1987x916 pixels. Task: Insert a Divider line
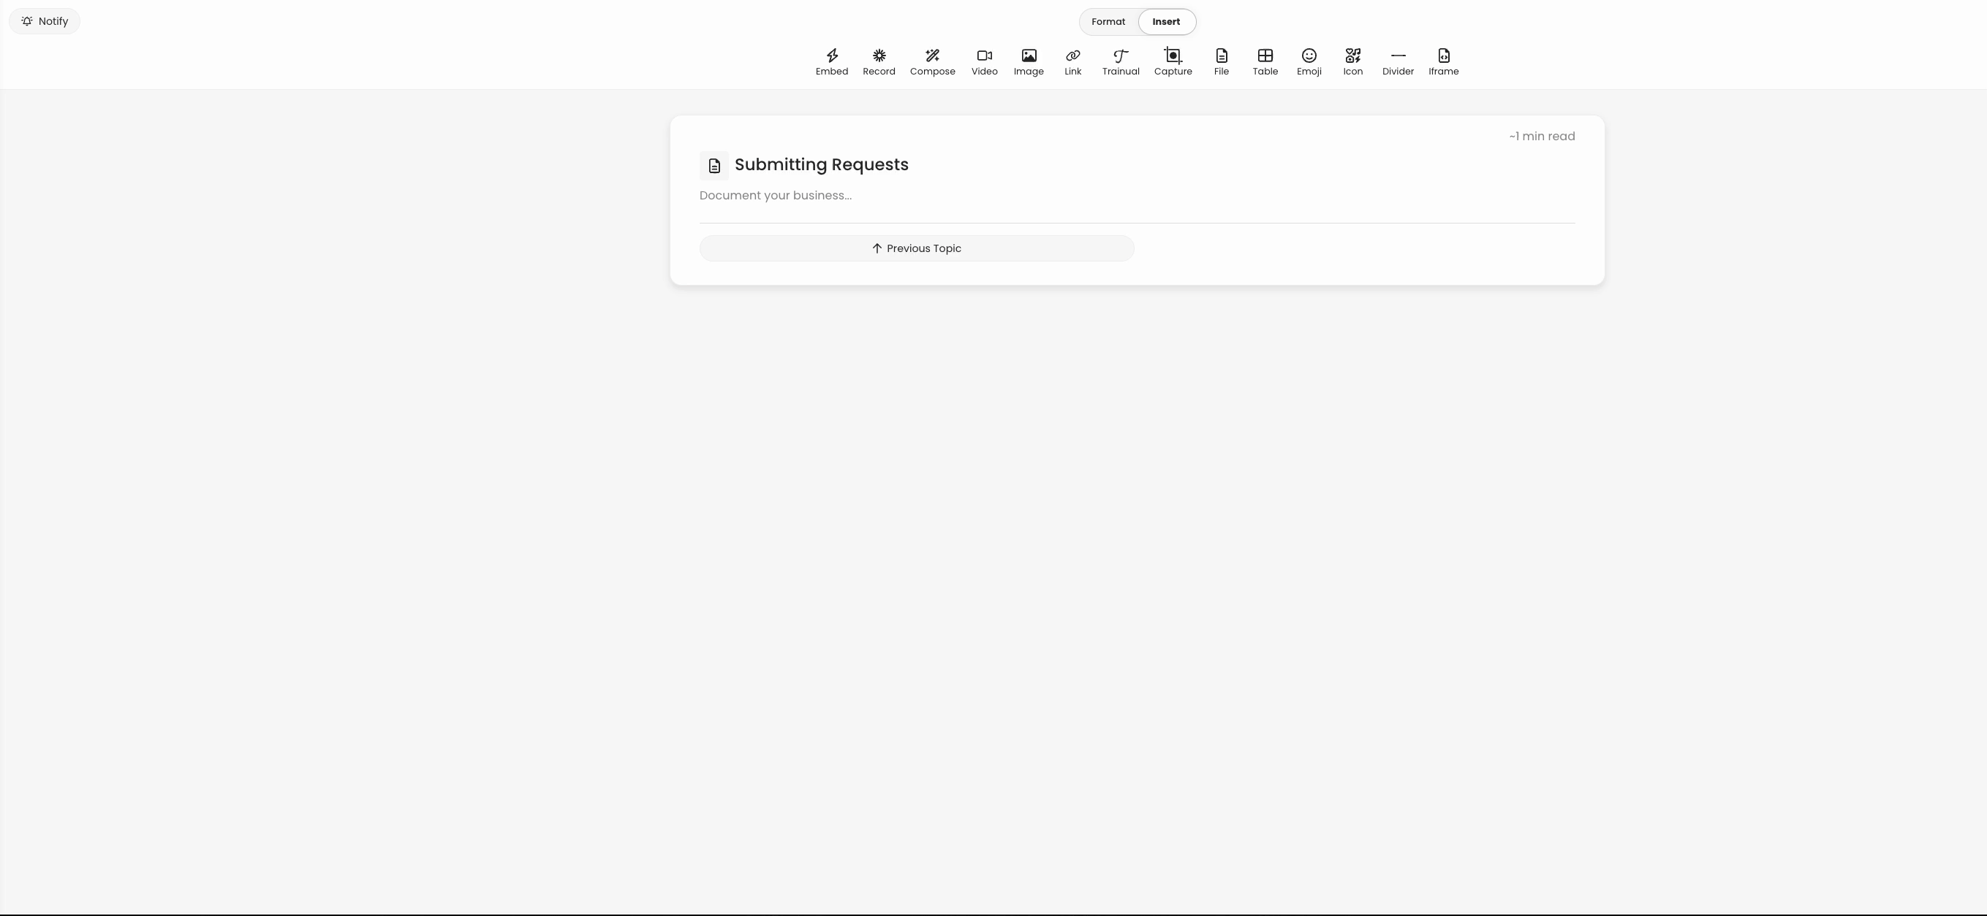pyautogui.click(x=1398, y=63)
